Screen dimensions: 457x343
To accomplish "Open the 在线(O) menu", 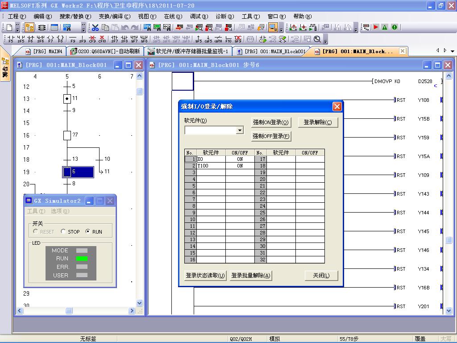I will (x=173, y=17).
